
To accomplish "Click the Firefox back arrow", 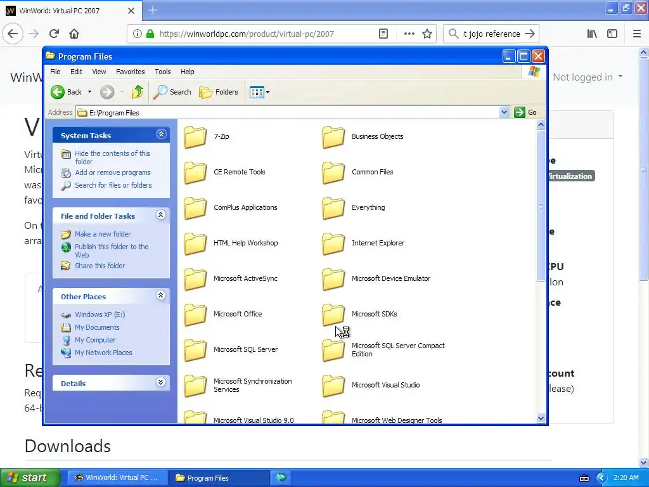I will click(x=13, y=34).
